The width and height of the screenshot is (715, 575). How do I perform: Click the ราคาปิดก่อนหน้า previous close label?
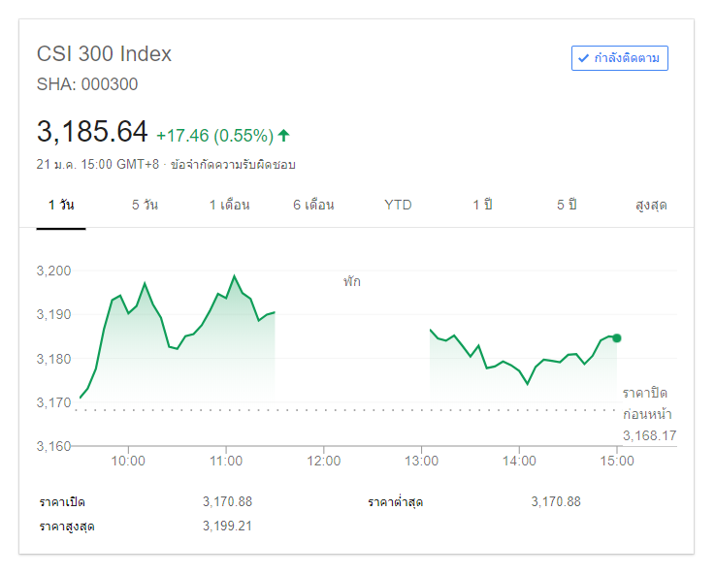tap(644, 403)
